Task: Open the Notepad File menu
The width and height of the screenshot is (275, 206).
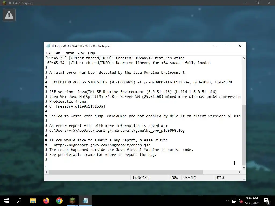Action: (x=48, y=53)
